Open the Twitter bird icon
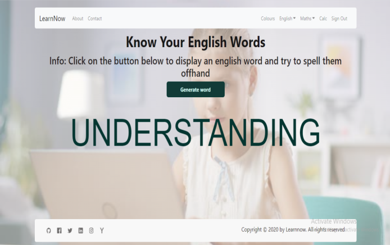Screen dimensions: 390x245 (x=70, y=230)
